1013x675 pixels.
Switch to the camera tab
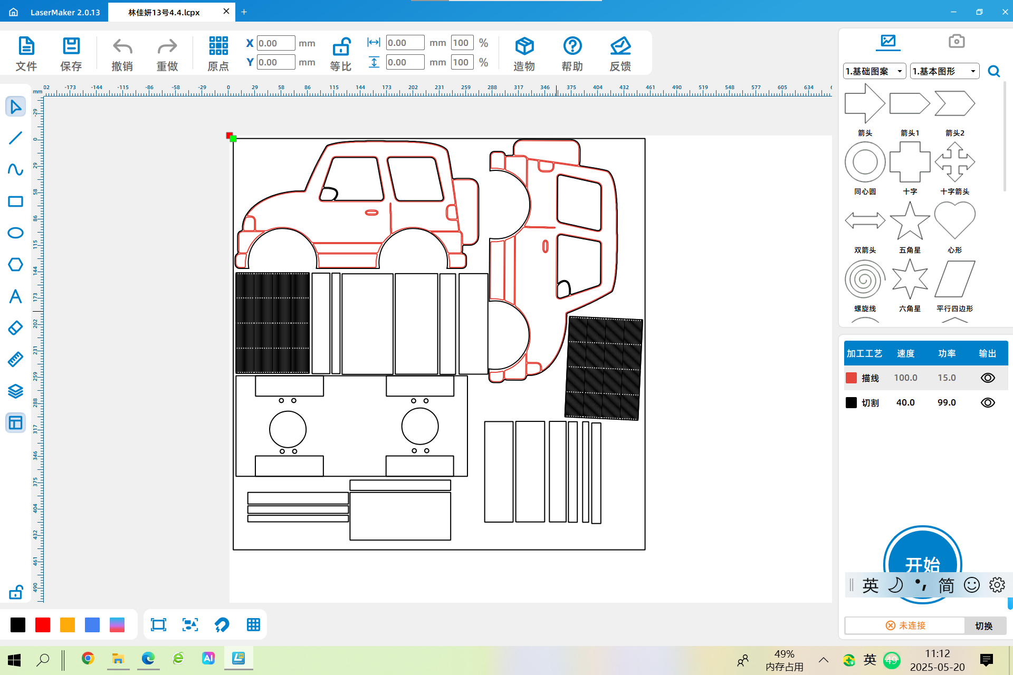957,41
